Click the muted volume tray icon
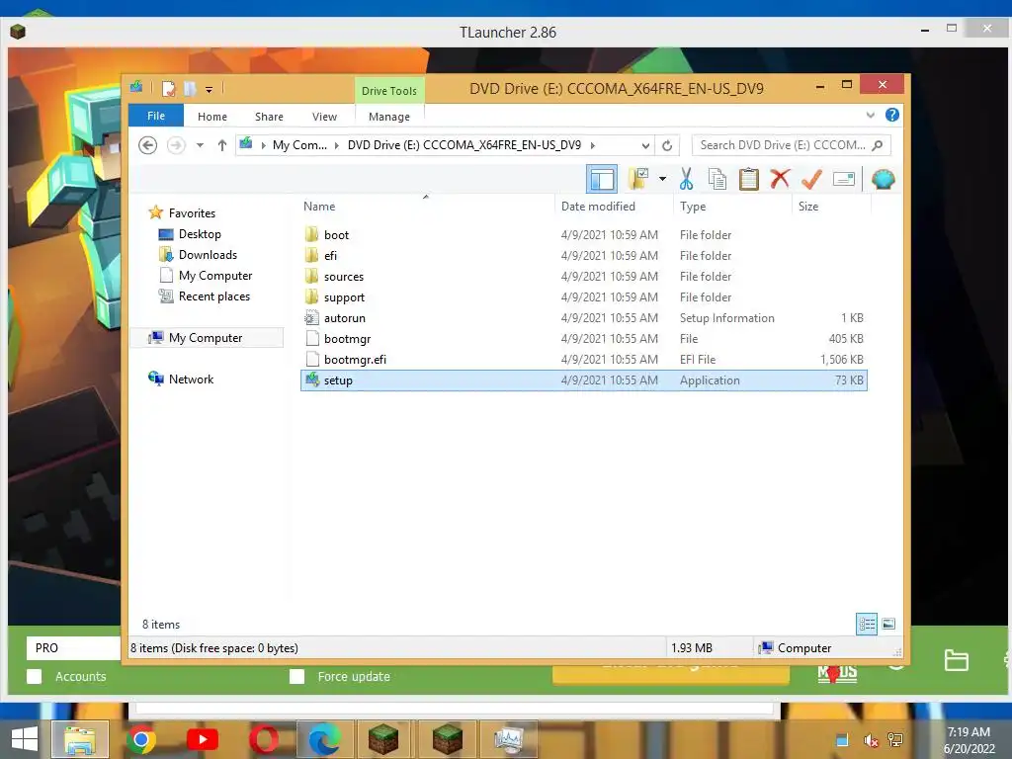The height and width of the screenshot is (759, 1012). click(871, 740)
